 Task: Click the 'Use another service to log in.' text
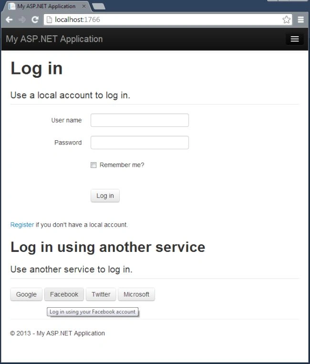[72, 270]
